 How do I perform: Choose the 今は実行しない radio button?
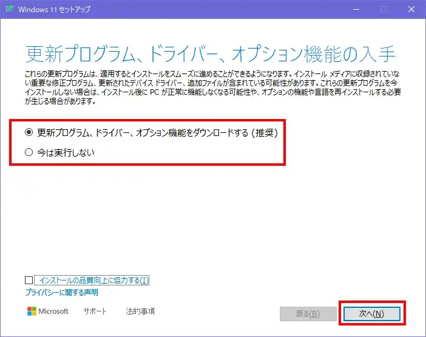(x=29, y=153)
